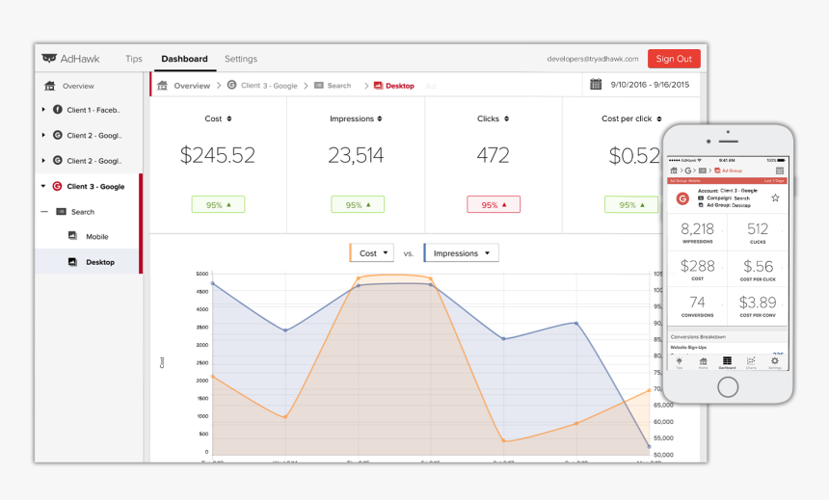Tap the Settings gear in phone tab bar

pyautogui.click(x=775, y=361)
